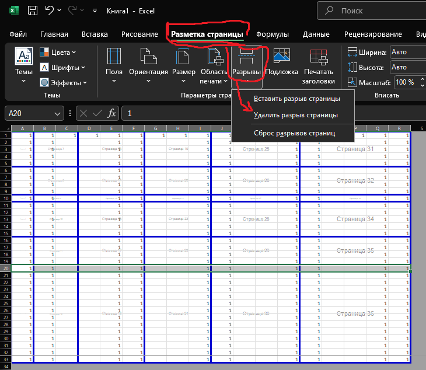
Task: Switch to the Формулы tab
Action: (x=273, y=34)
